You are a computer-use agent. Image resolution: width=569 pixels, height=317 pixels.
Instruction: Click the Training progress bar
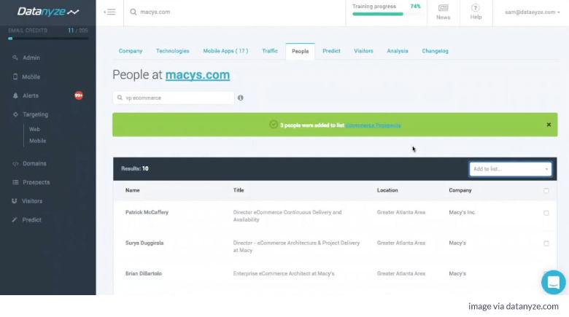[x=387, y=14]
